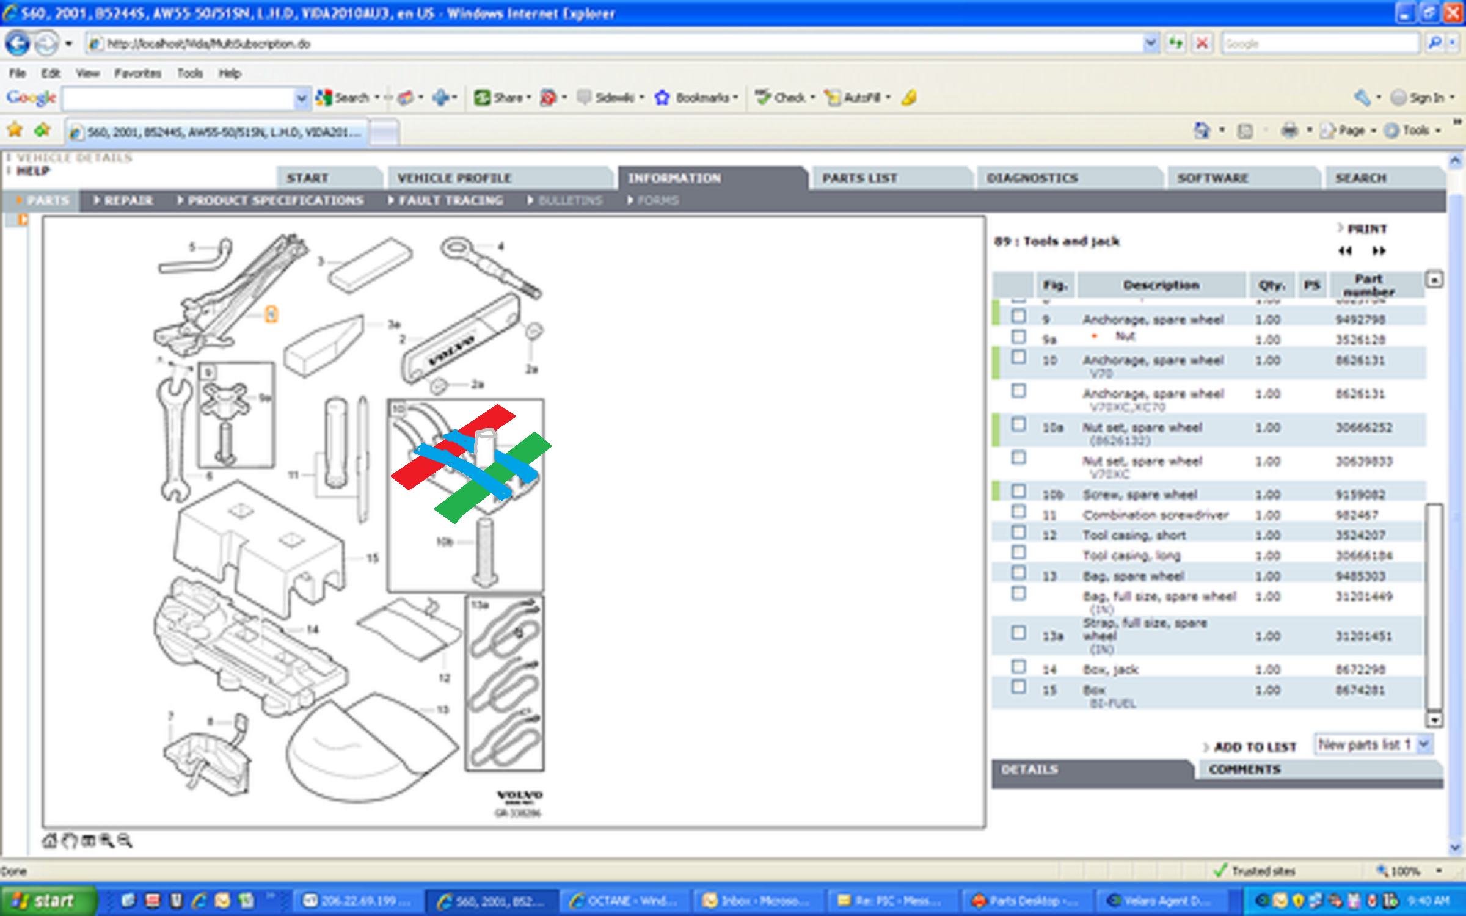Click the Windows start button
The width and height of the screenshot is (1466, 916).
(46, 901)
